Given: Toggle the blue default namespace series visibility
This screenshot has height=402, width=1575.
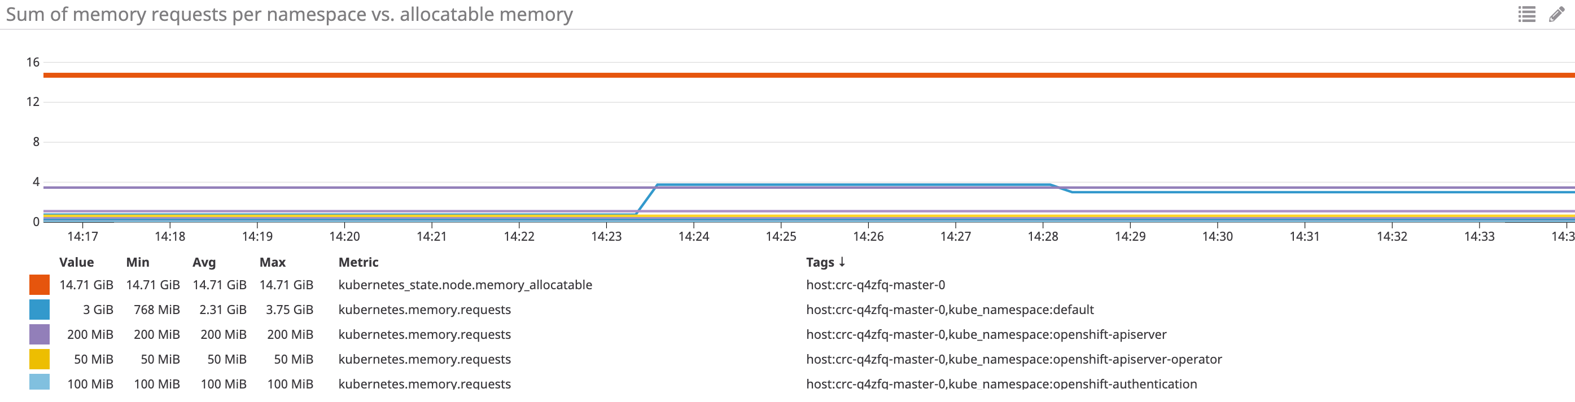Looking at the screenshot, I should tap(38, 310).
